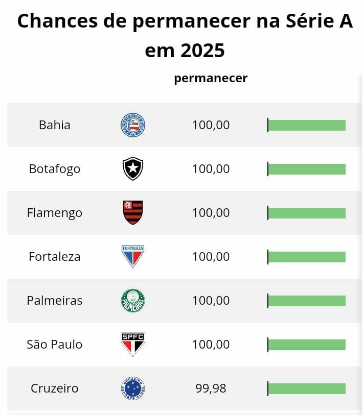Select the São Paulo team name
Screen dimensions: 364x415
[x=55, y=345]
